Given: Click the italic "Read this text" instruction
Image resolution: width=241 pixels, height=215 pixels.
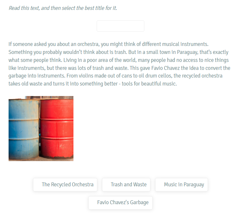Looking at the screenshot, I should [63, 8].
